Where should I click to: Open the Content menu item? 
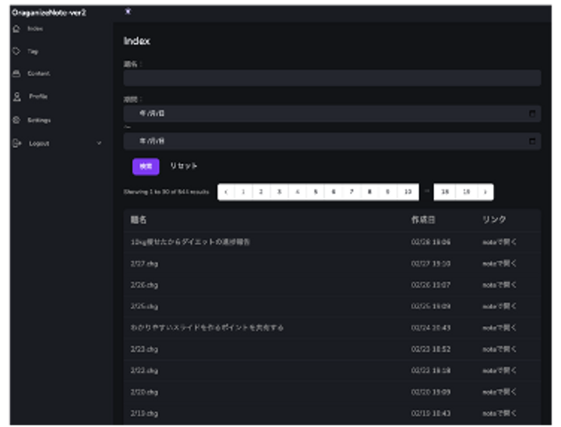39,73
